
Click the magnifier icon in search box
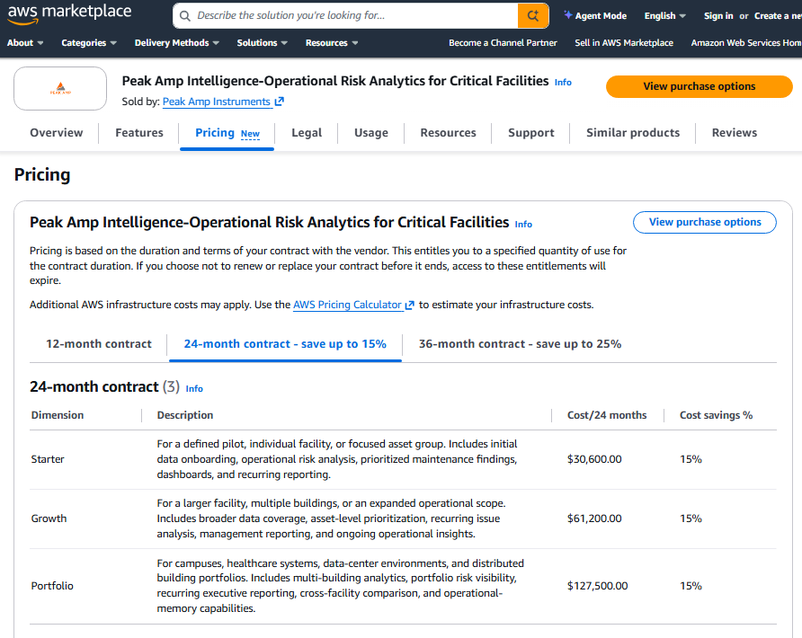click(x=185, y=16)
